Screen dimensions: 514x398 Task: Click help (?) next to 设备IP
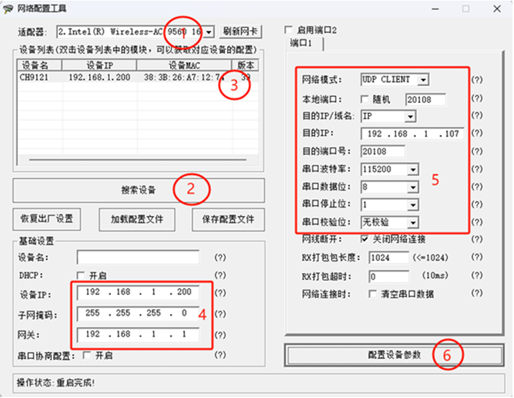[x=220, y=293]
